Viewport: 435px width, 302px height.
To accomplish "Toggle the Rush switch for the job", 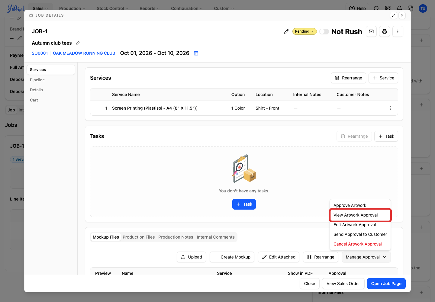I will (x=324, y=31).
